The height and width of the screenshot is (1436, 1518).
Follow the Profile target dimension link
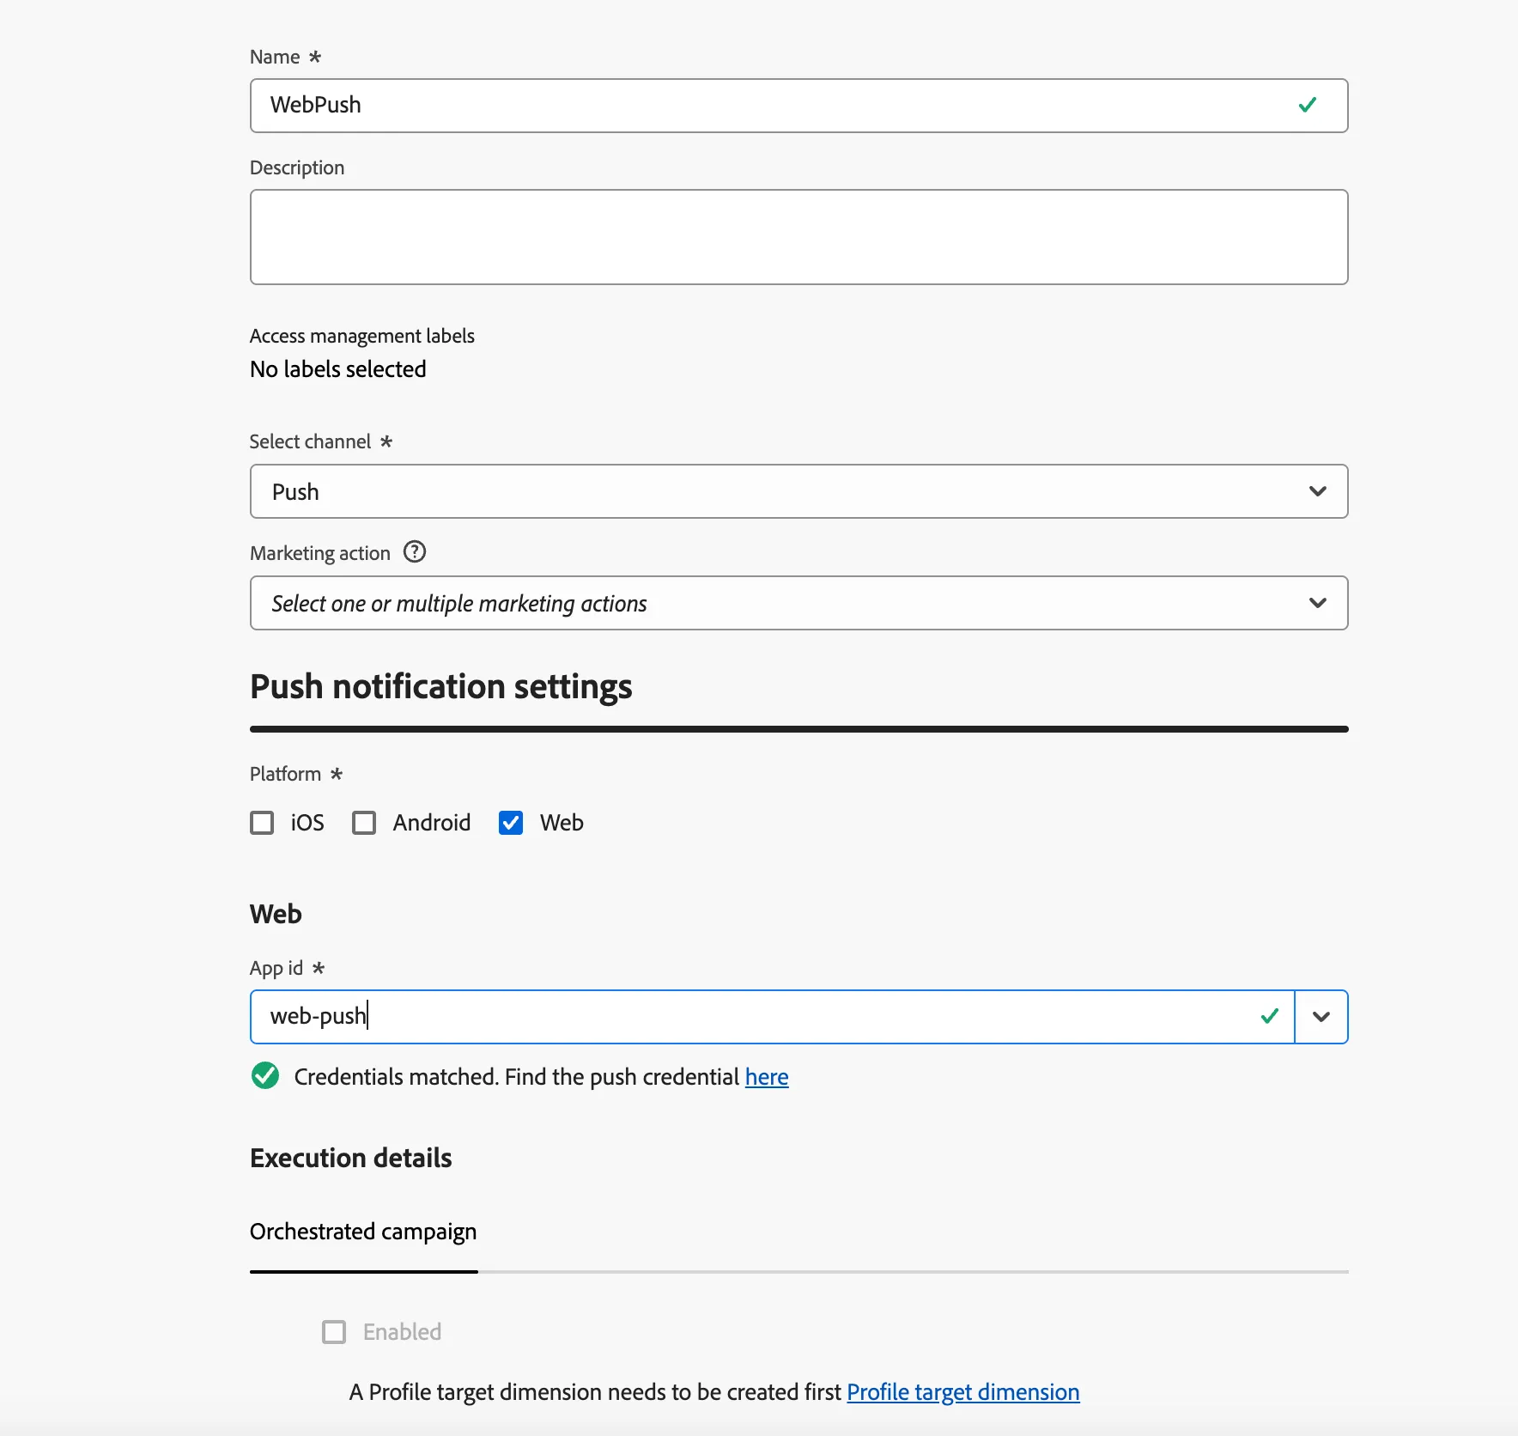963,1392
